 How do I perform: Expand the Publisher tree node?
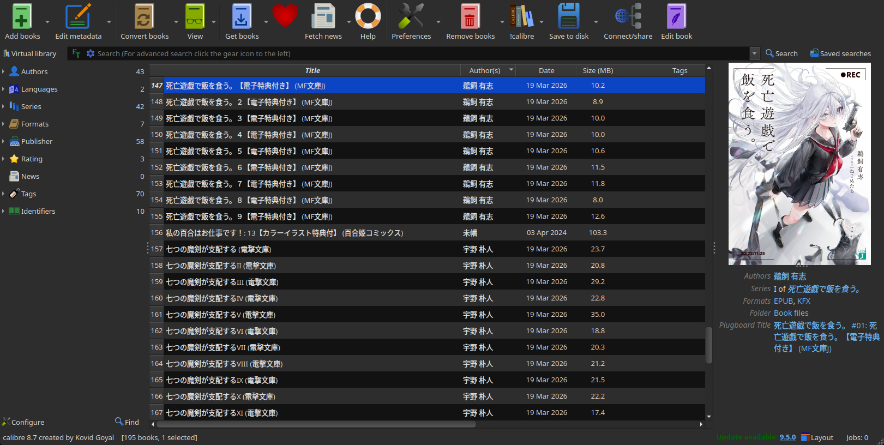point(3,141)
